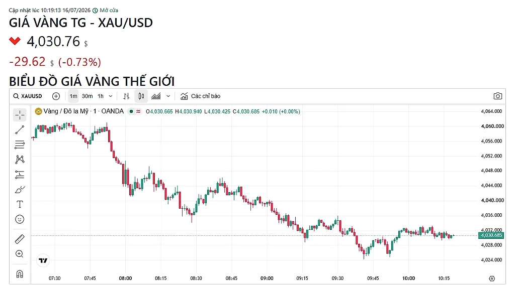Select the trend line drawing tool
The width and height of the screenshot is (515, 289).
click(x=20, y=130)
